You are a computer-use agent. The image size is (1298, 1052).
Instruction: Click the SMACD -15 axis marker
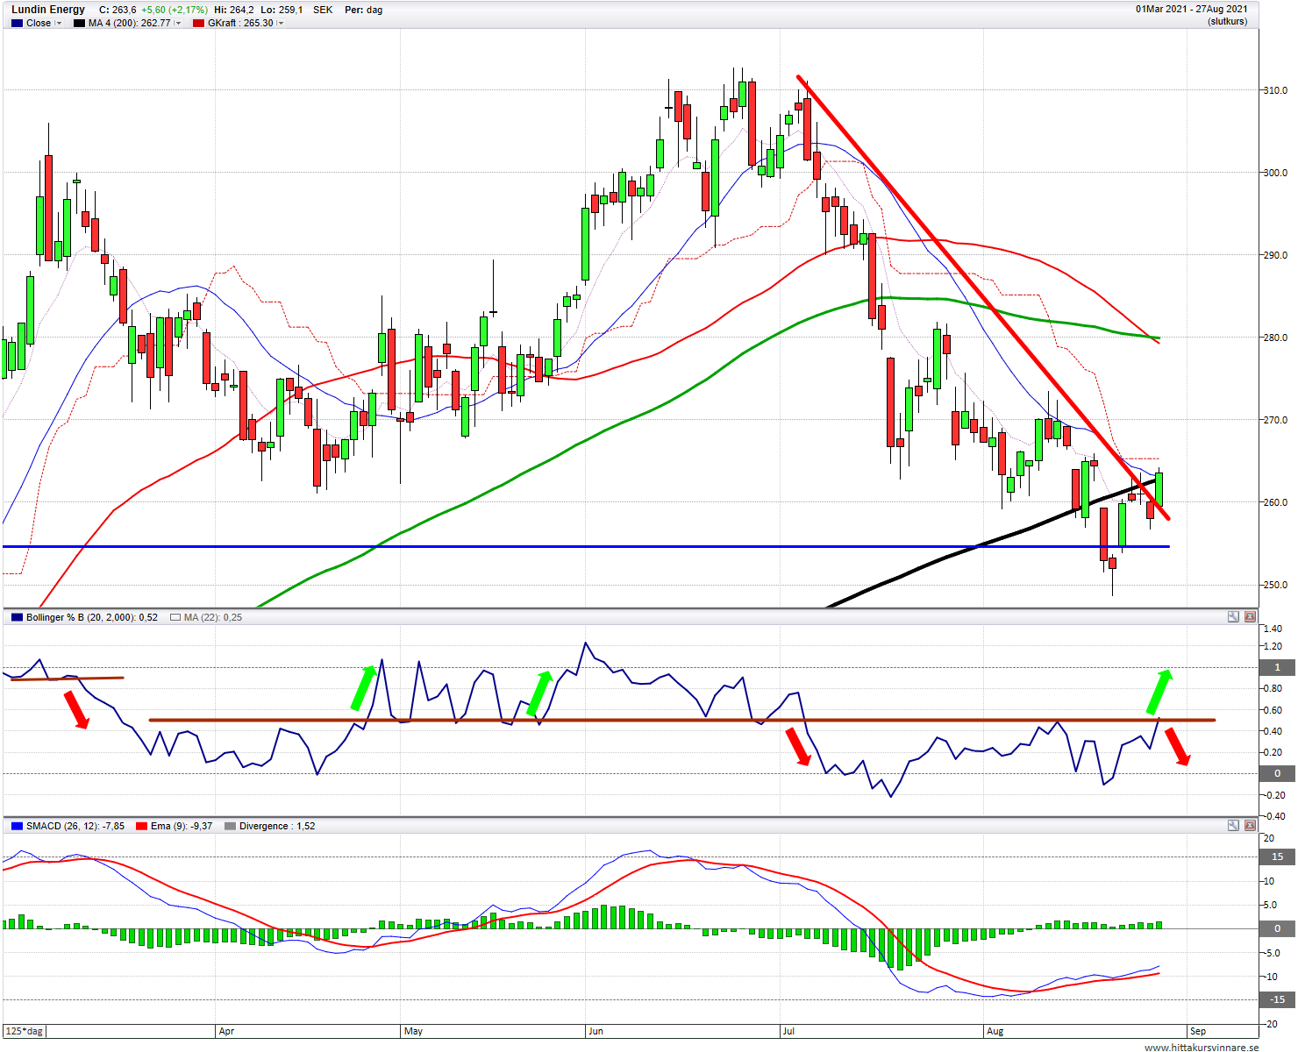1277,999
